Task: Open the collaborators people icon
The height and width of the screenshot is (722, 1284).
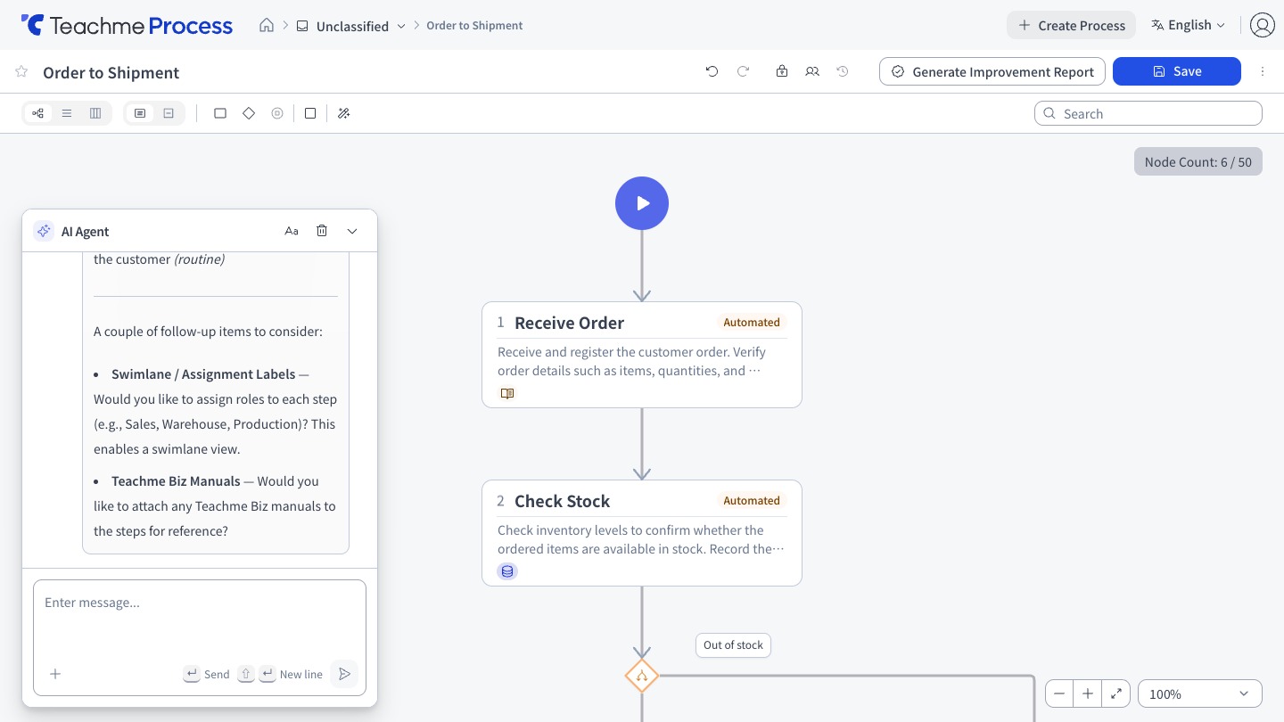Action: [812, 71]
